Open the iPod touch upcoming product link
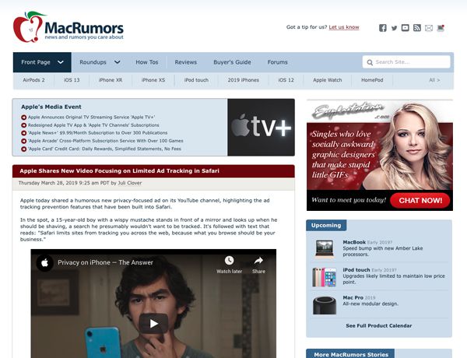The width and height of the screenshot is (467, 358). click(356, 270)
